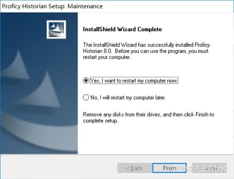Screen dimensions: 234x179
Task: Click the 'Yes, I want to restart my computer now' label
Action: point(134,80)
